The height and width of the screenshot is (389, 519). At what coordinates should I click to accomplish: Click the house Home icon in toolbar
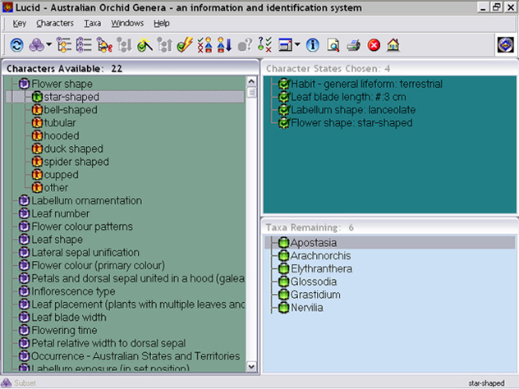pos(393,45)
